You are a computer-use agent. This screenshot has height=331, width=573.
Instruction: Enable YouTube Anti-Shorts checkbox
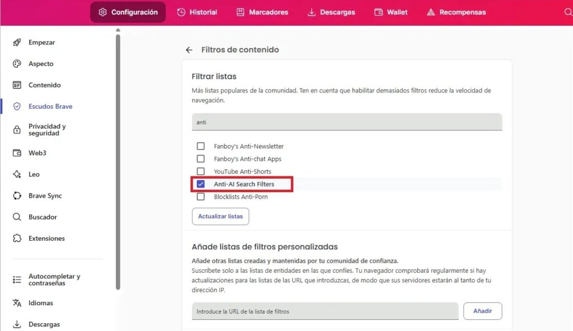pos(201,171)
